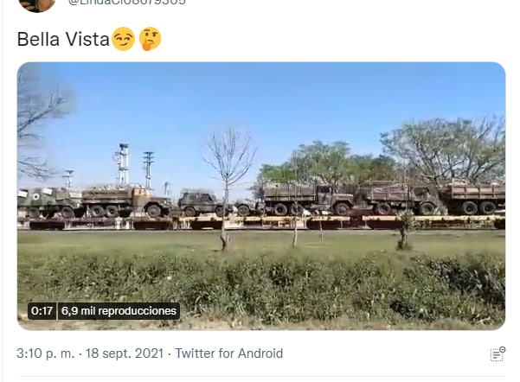
Task: Click the 0:17 video duration badge
Action: pyautogui.click(x=42, y=311)
